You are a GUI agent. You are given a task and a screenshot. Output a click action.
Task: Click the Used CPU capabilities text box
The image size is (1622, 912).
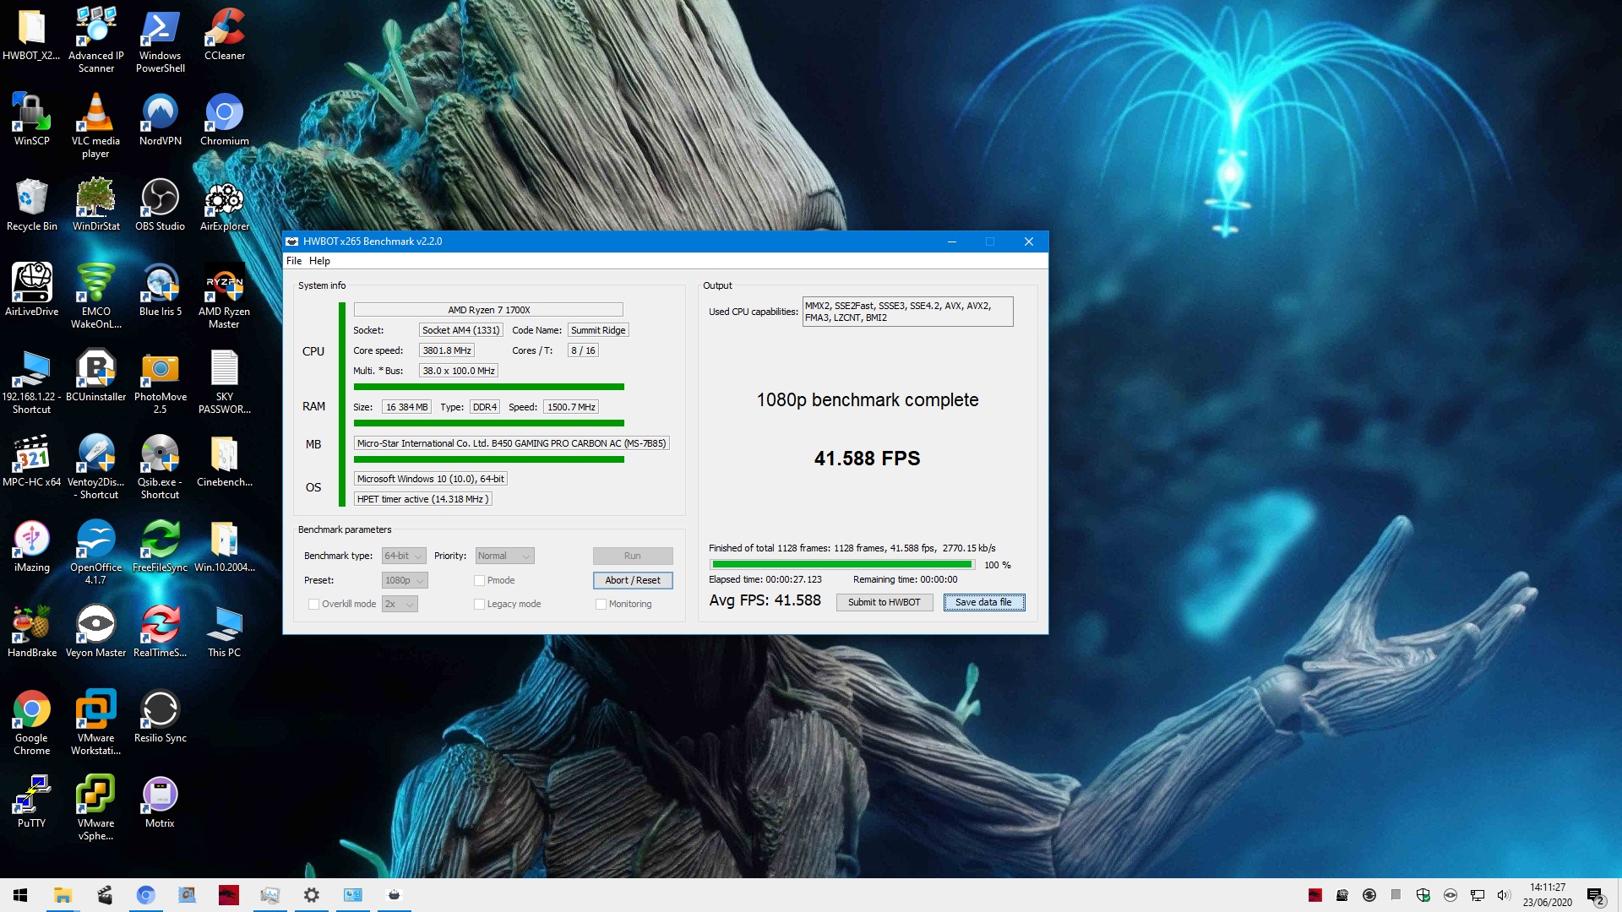(x=907, y=312)
